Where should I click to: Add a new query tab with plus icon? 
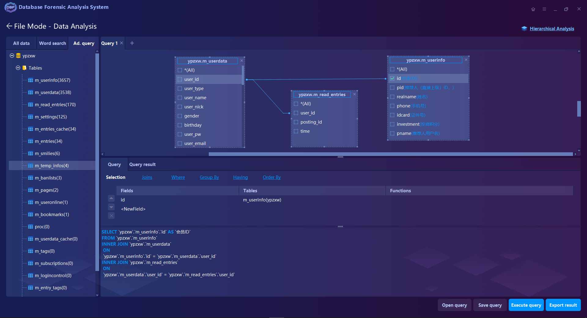132,43
